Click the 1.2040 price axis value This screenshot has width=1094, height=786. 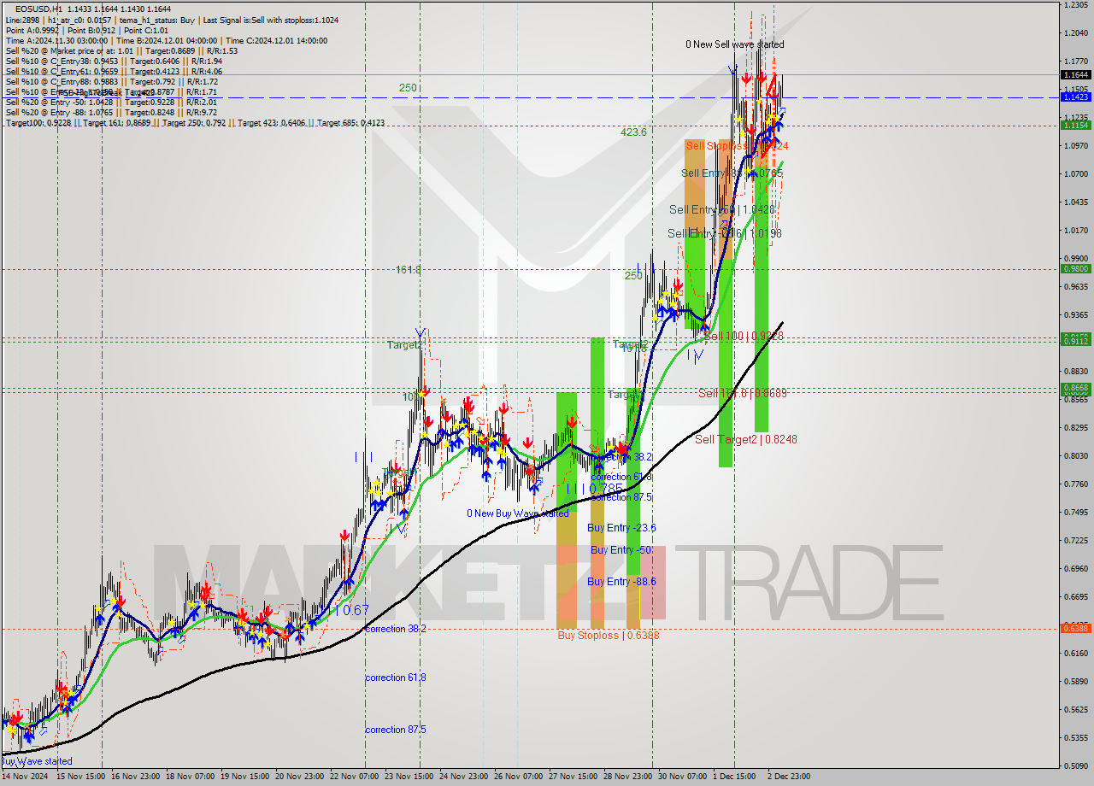[x=1075, y=32]
